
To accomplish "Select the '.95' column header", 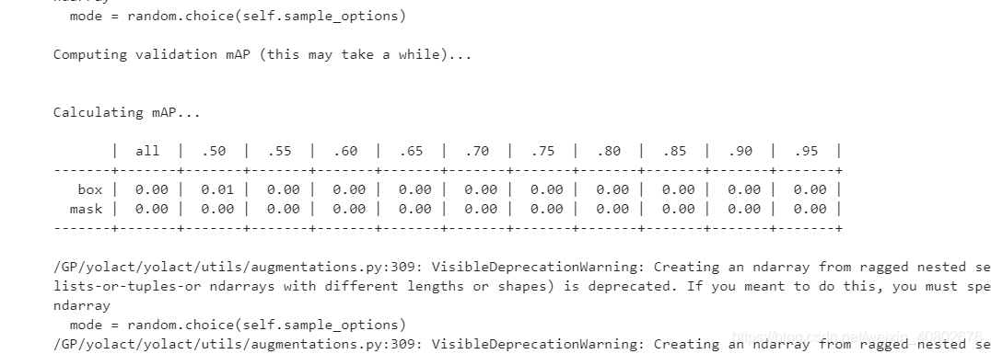I will tap(807, 152).
